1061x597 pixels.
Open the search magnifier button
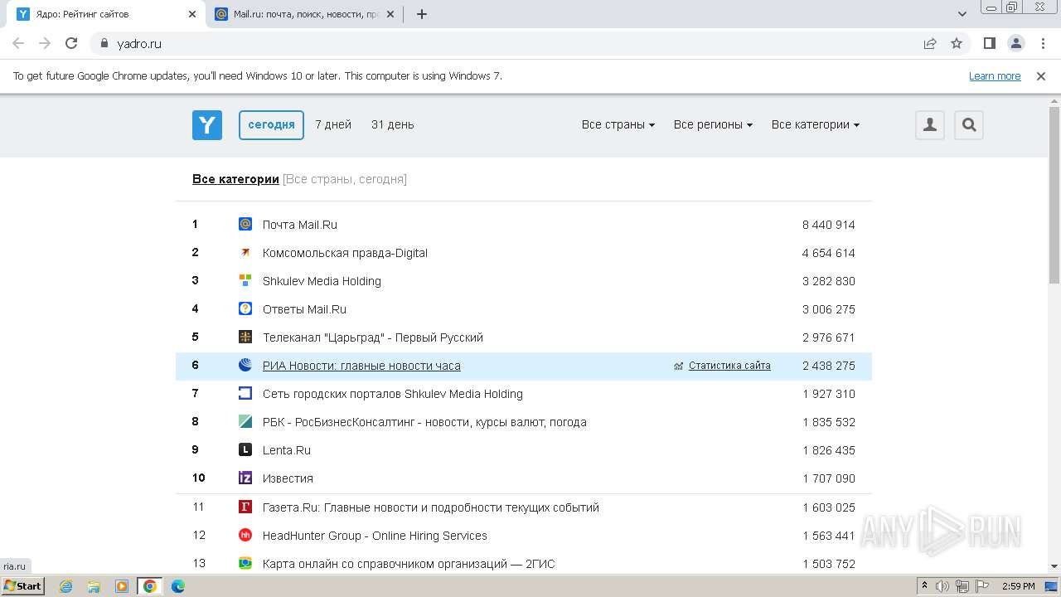click(969, 125)
